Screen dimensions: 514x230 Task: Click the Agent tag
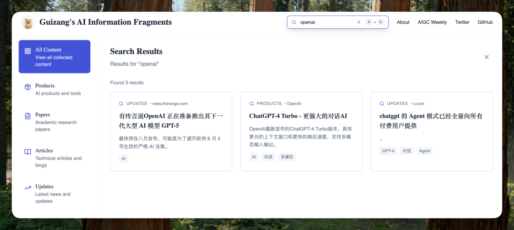(x=425, y=151)
